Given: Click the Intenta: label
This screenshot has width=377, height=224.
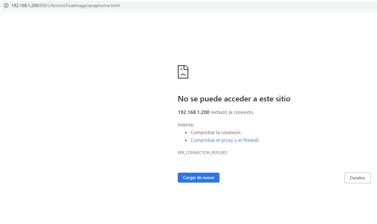Looking at the screenshot, I should point(185,125).
